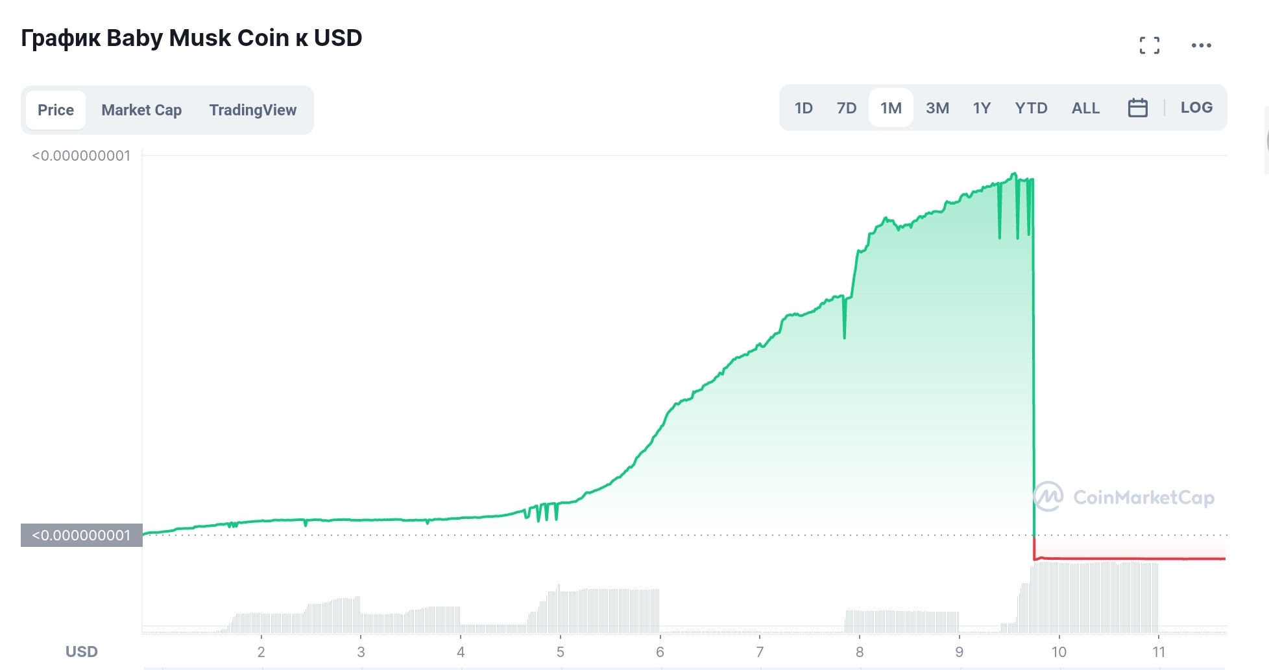Choose the YTD time range
Screen dimensions: 1269x670
1031,108
